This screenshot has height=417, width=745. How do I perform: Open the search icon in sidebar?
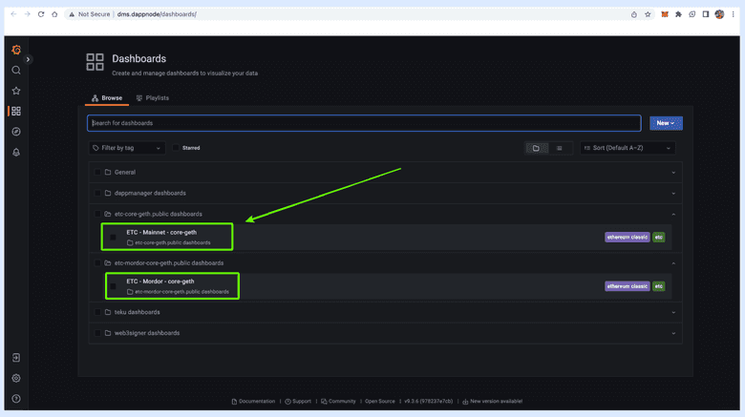coord(16,71)
